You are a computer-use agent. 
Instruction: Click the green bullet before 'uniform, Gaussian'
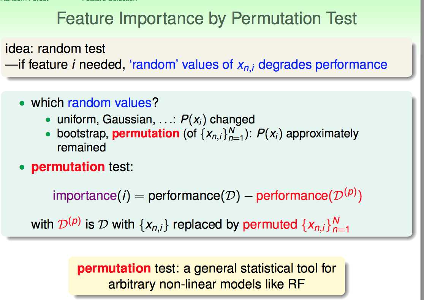pyautogui.click(x=48, y=120)
